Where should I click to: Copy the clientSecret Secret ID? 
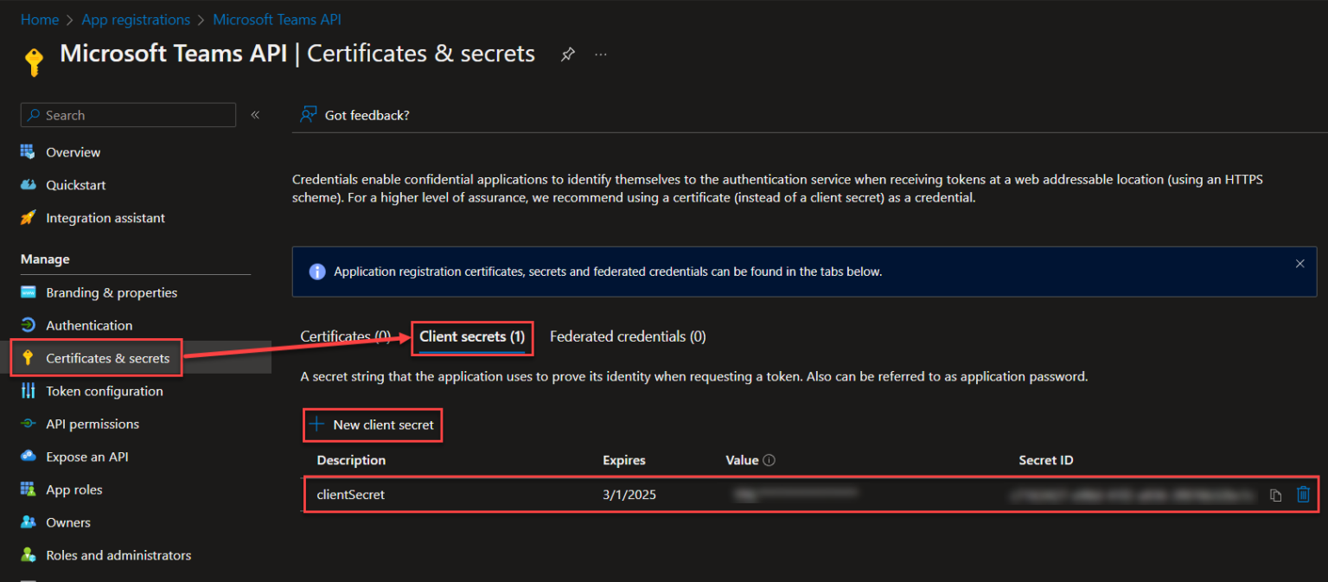click(x=1277, y=493)
